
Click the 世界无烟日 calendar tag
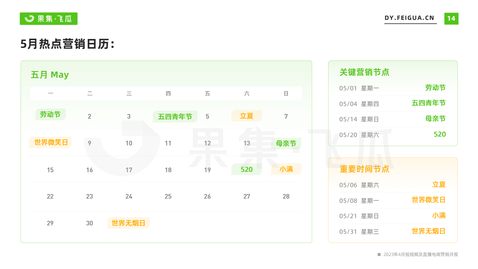click(x=128, y=223)
